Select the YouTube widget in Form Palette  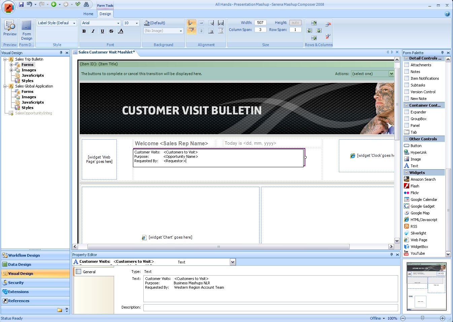[x=417, y=253]
